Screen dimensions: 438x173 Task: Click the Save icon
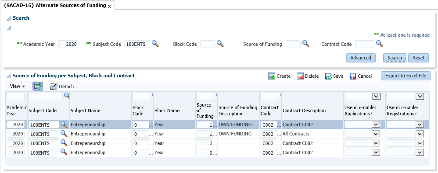pos(328,76)
